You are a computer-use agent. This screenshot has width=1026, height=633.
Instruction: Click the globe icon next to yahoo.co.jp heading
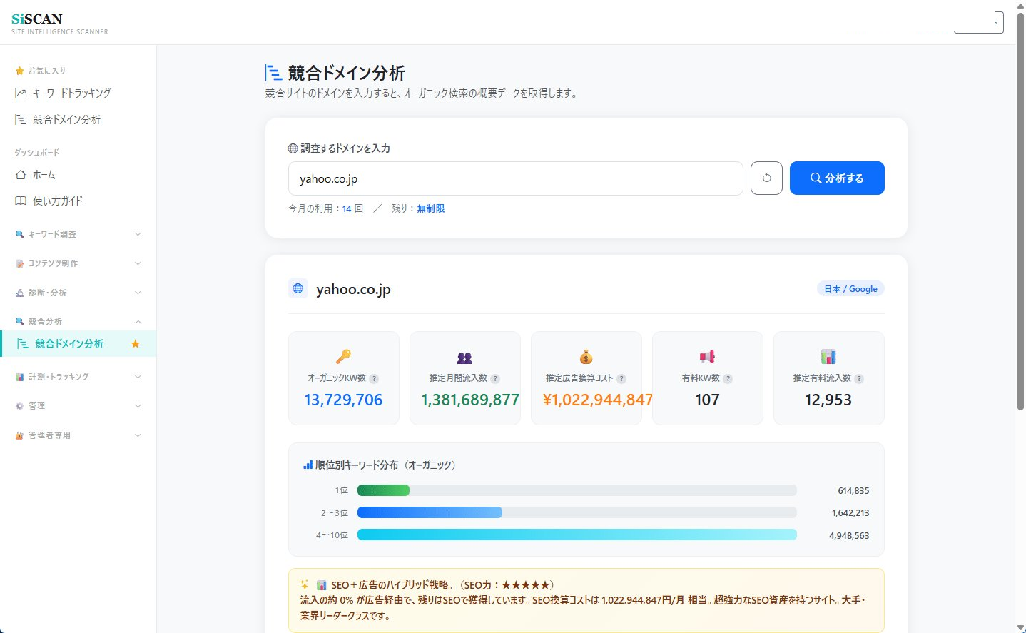tap(298, 289)
